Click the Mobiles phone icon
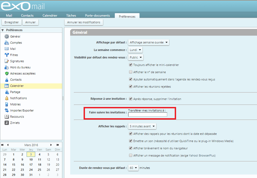 (x=6, y=104)
